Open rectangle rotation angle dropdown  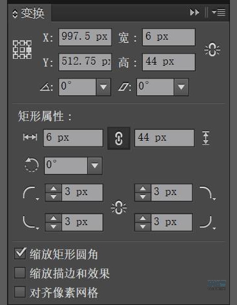click(95, 166)
